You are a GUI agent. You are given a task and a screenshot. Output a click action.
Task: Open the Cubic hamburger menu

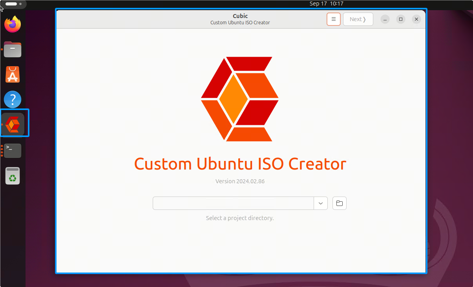pyautogui.click(x=333, y=19)
